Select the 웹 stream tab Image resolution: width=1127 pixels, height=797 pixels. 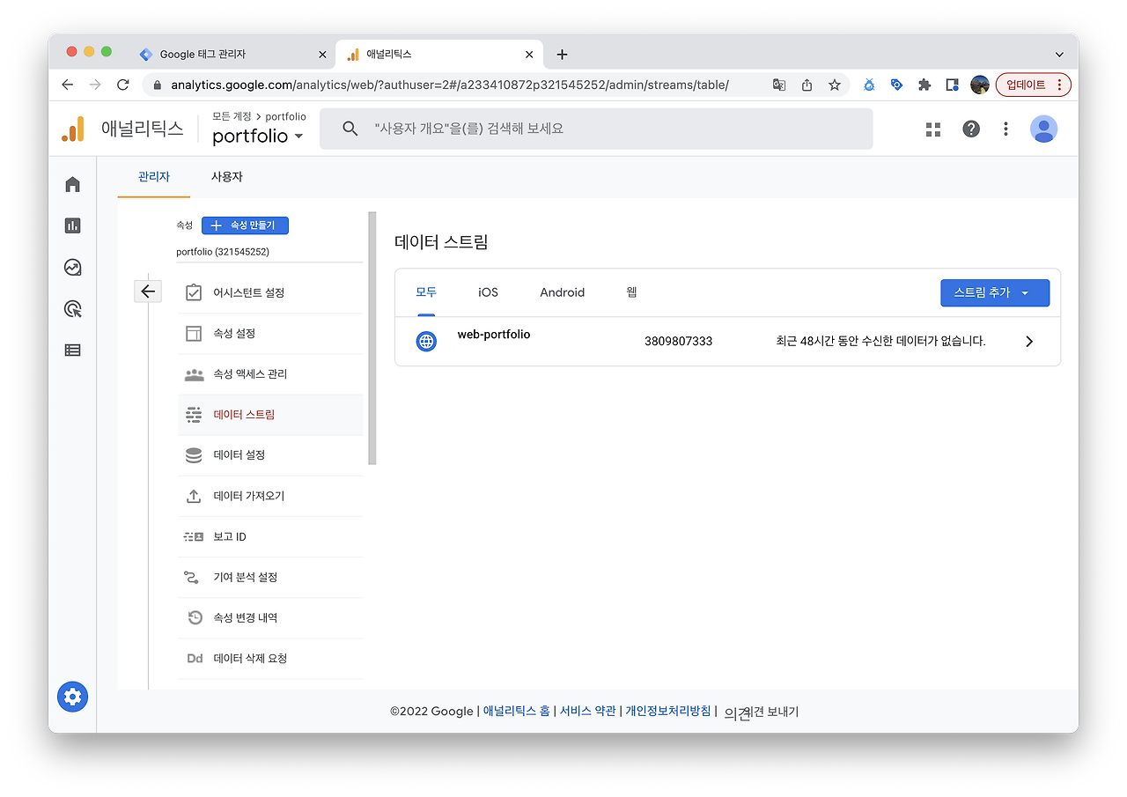pyautogui.click(x=631, y=292)
